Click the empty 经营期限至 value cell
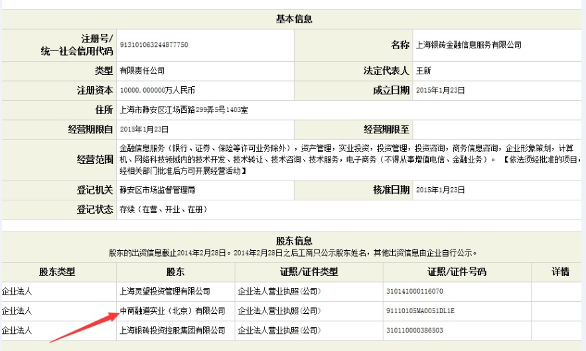The image size is (586, 351). click(497, 129)
